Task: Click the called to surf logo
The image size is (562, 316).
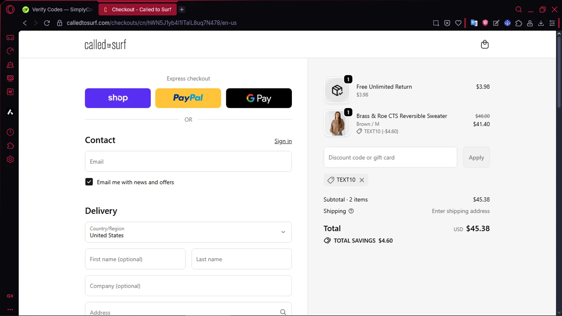Action: click(x=105, y=45)
